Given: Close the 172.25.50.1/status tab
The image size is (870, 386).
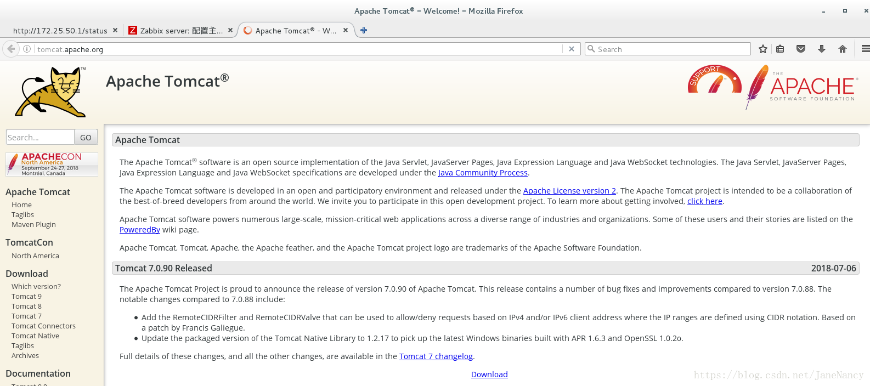Looking at the screenshot, I should pos(115,30).
